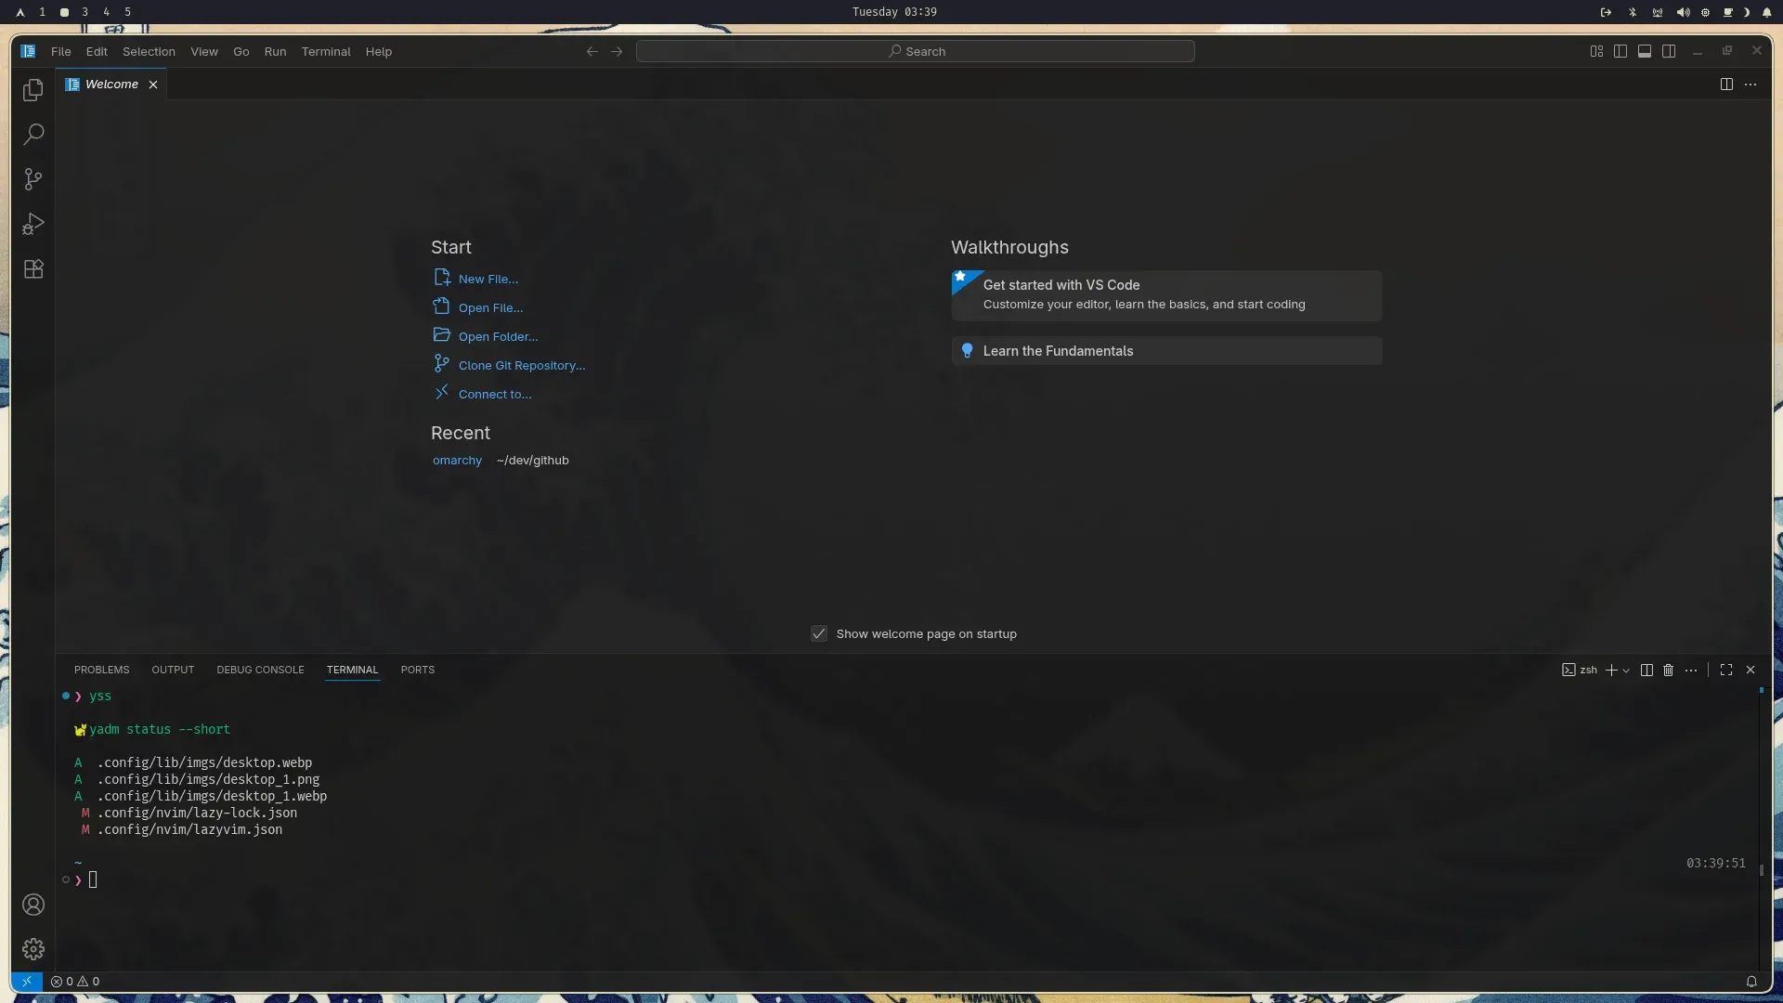Split the terminal pane
Viewport: 1783px width, 1003px height.
(x=1646, y=671)
